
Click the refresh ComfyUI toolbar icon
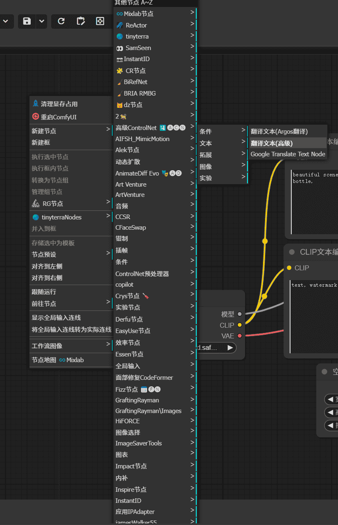(61, 21)
